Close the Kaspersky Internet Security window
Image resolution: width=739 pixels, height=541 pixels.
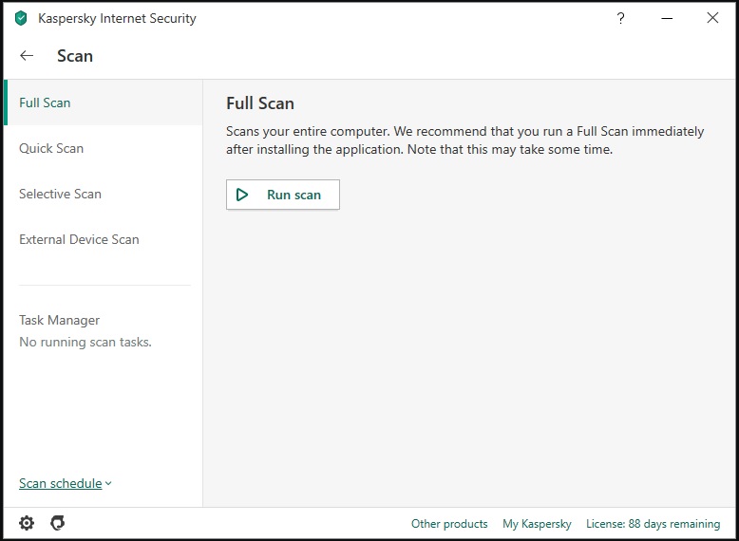click(x=712, y=18)
